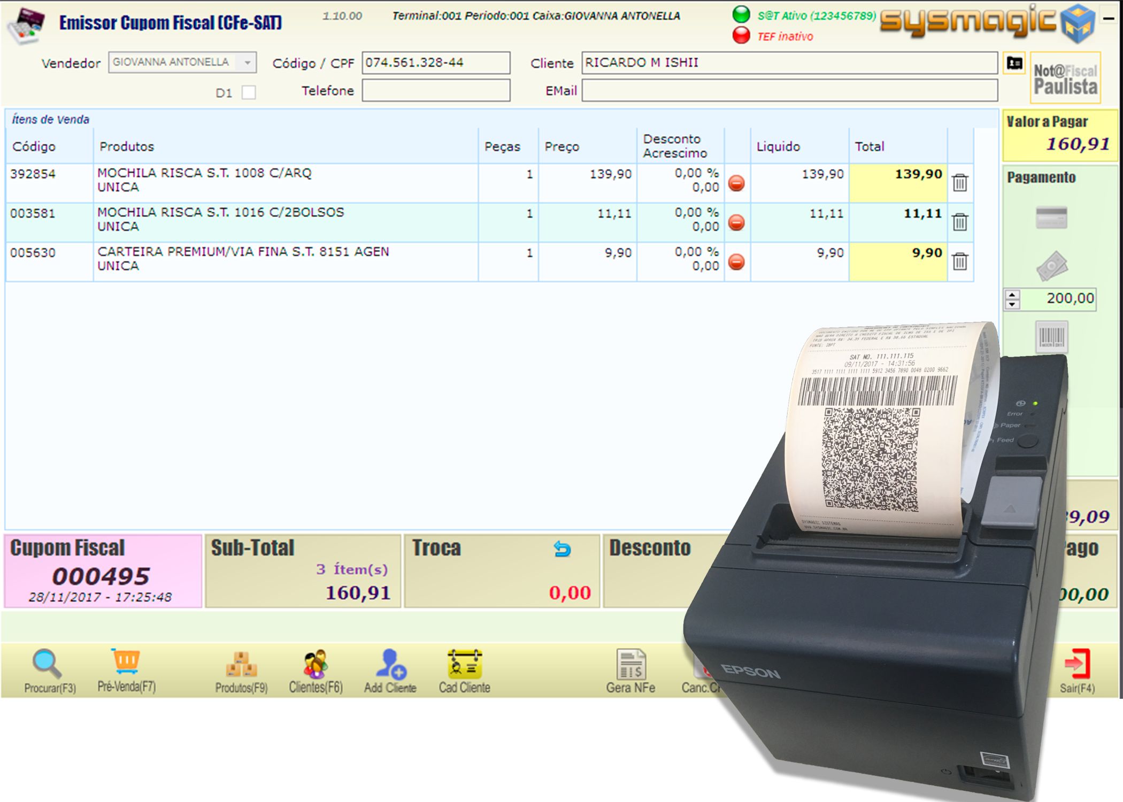Delete item 392854 with trash icon
The width and height of the screenshot is (1123, 802).
click(x=960, y=183)
